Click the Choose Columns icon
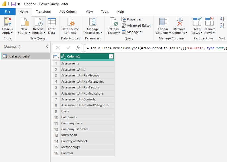 (x=163, y=22)
